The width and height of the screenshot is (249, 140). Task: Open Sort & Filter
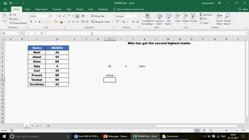click(x=219, y=19)
